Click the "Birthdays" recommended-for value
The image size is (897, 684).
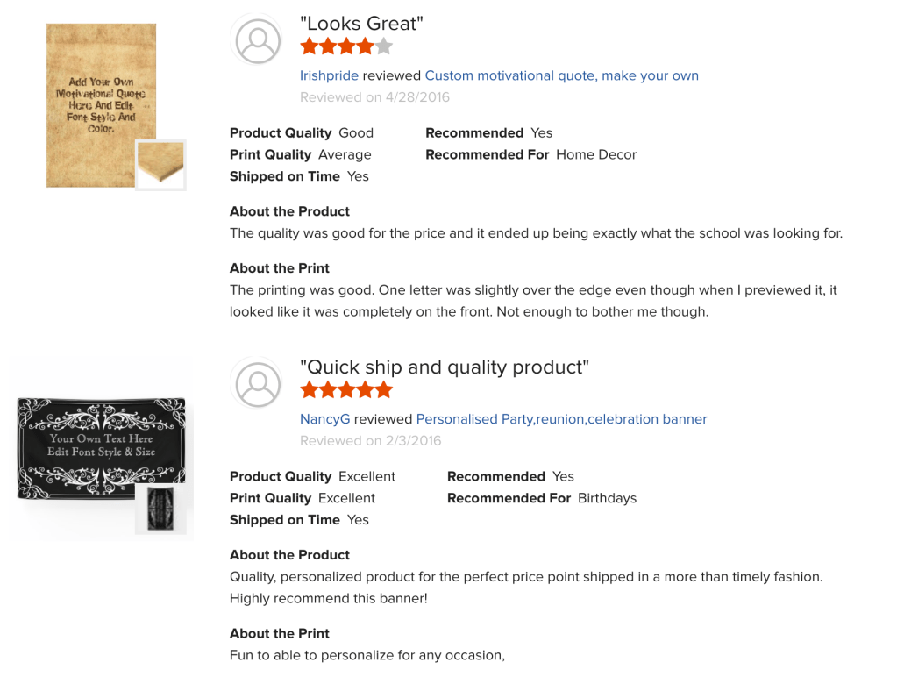click(607, 498)
